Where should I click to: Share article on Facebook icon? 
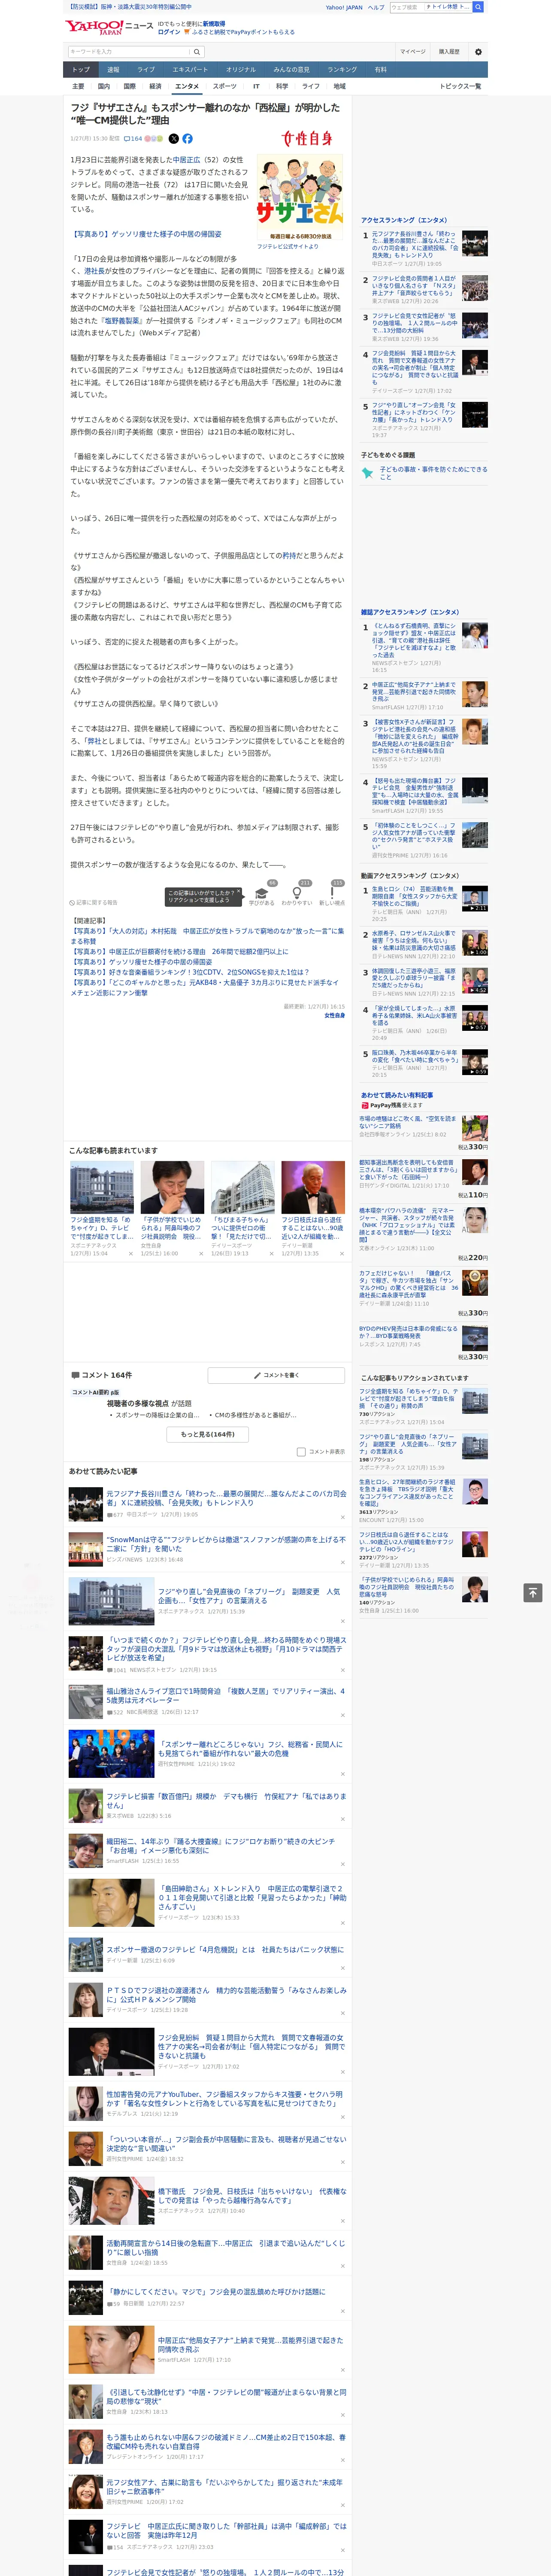[187, 139]
